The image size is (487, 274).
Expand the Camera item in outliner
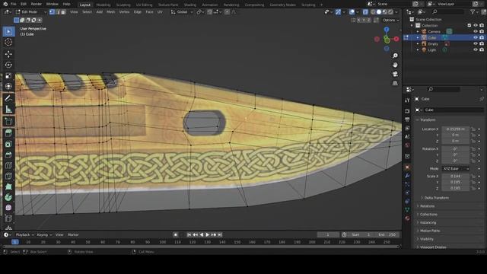point(418,31)
